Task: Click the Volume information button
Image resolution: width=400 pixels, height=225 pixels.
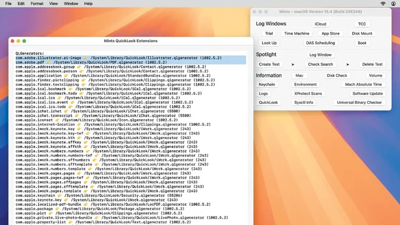Action: [375, 75]
